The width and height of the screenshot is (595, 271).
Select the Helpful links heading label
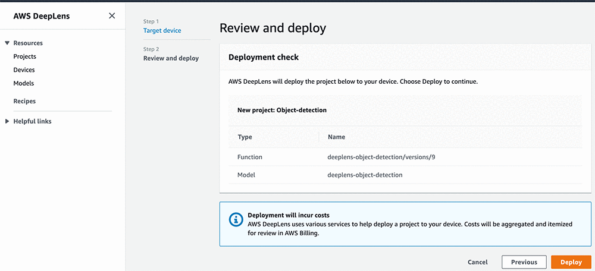tap(32, 121)
